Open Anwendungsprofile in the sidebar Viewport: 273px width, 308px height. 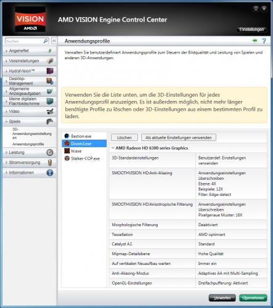tap(28, 144)
